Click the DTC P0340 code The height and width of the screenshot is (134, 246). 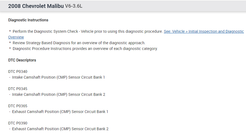[x=18, y=72]
